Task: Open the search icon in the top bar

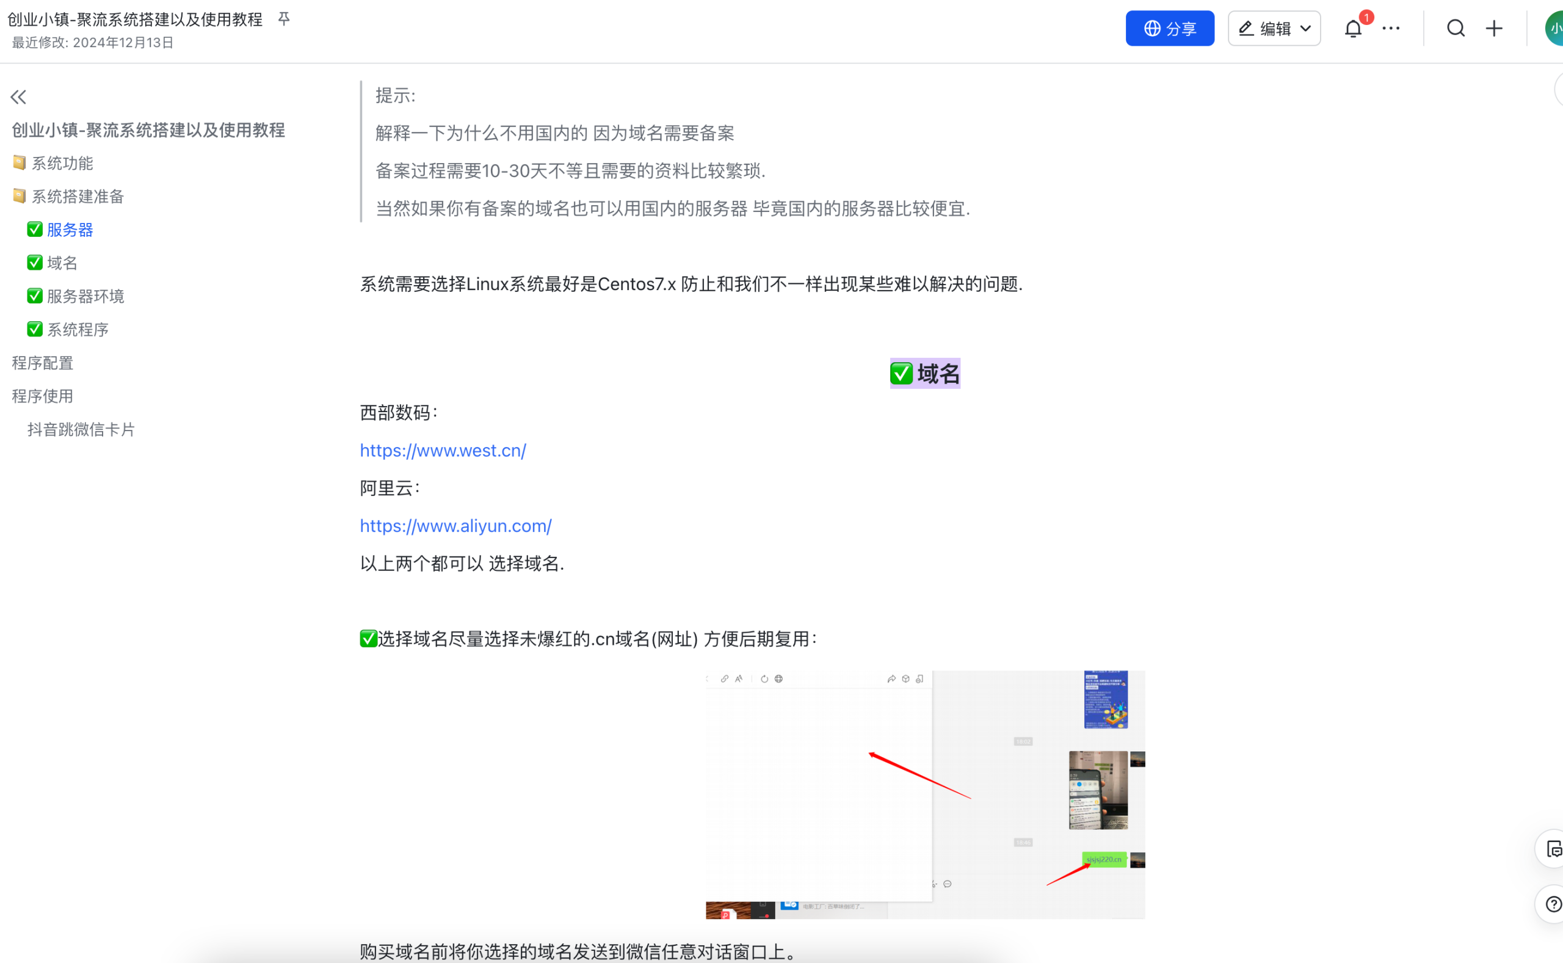Action: (1456, 28)
